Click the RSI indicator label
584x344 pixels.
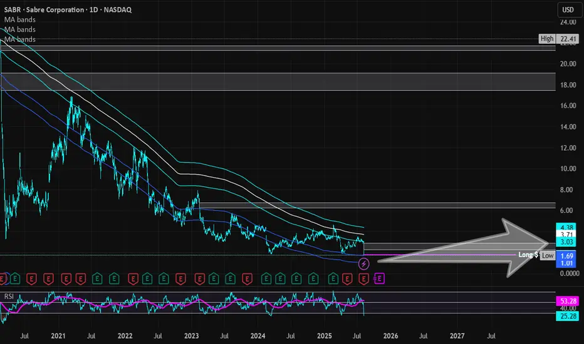pos(9,296)
